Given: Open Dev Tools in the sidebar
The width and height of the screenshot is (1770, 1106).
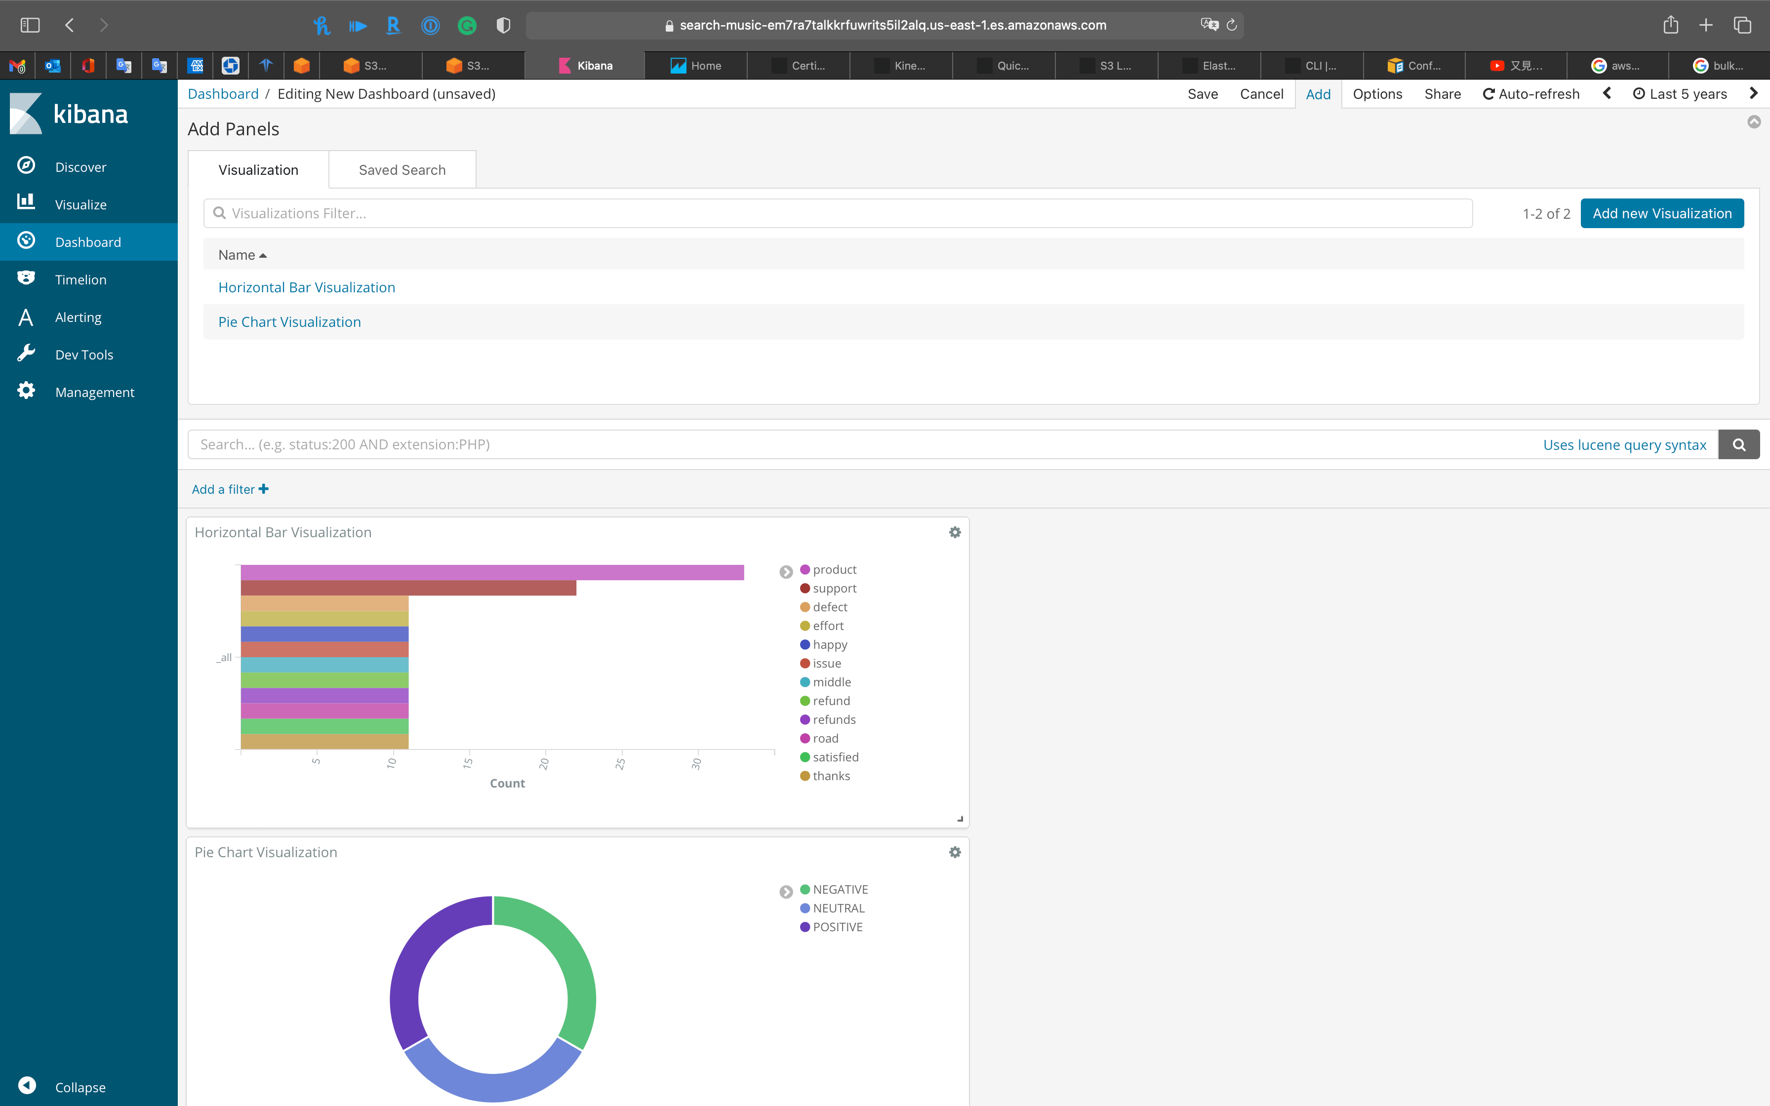Looking at the screenshot, I should pos(84,354).
